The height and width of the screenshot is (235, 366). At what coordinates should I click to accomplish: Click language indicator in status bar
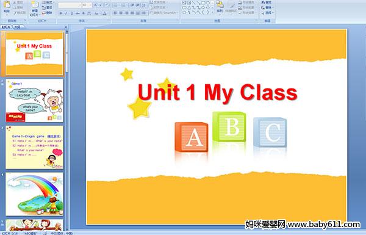click(x=62, y=233)
